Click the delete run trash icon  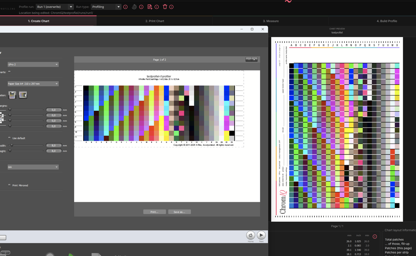coord(165,7)
